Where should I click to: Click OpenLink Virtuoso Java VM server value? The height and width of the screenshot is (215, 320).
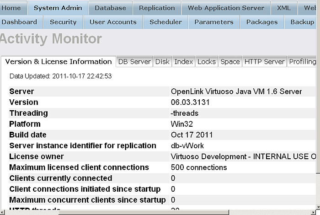point(236,91)
